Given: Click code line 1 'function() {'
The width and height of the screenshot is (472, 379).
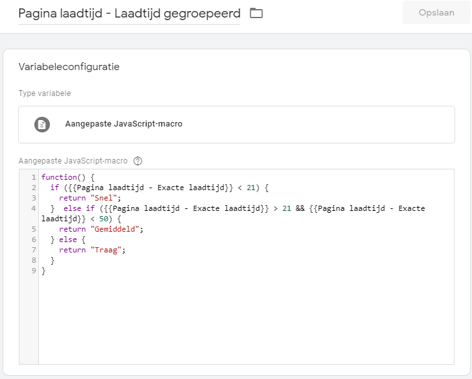Looking at the screenshot, I should tap(67, 177).
